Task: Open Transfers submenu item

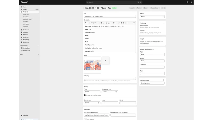Action: pyautogui.click(x=26, y=22)
